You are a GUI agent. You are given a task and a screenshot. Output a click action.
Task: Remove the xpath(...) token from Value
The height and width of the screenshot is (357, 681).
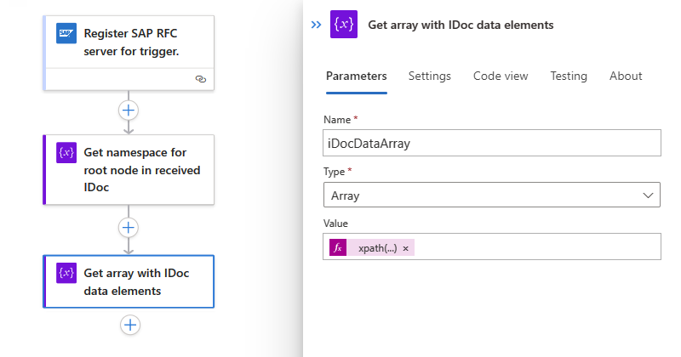(406, 248)
